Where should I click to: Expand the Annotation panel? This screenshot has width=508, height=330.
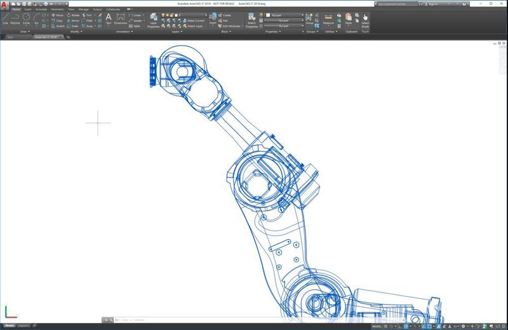tap(124, 32)
